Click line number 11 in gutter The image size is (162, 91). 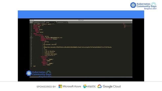tap(31, 38)
